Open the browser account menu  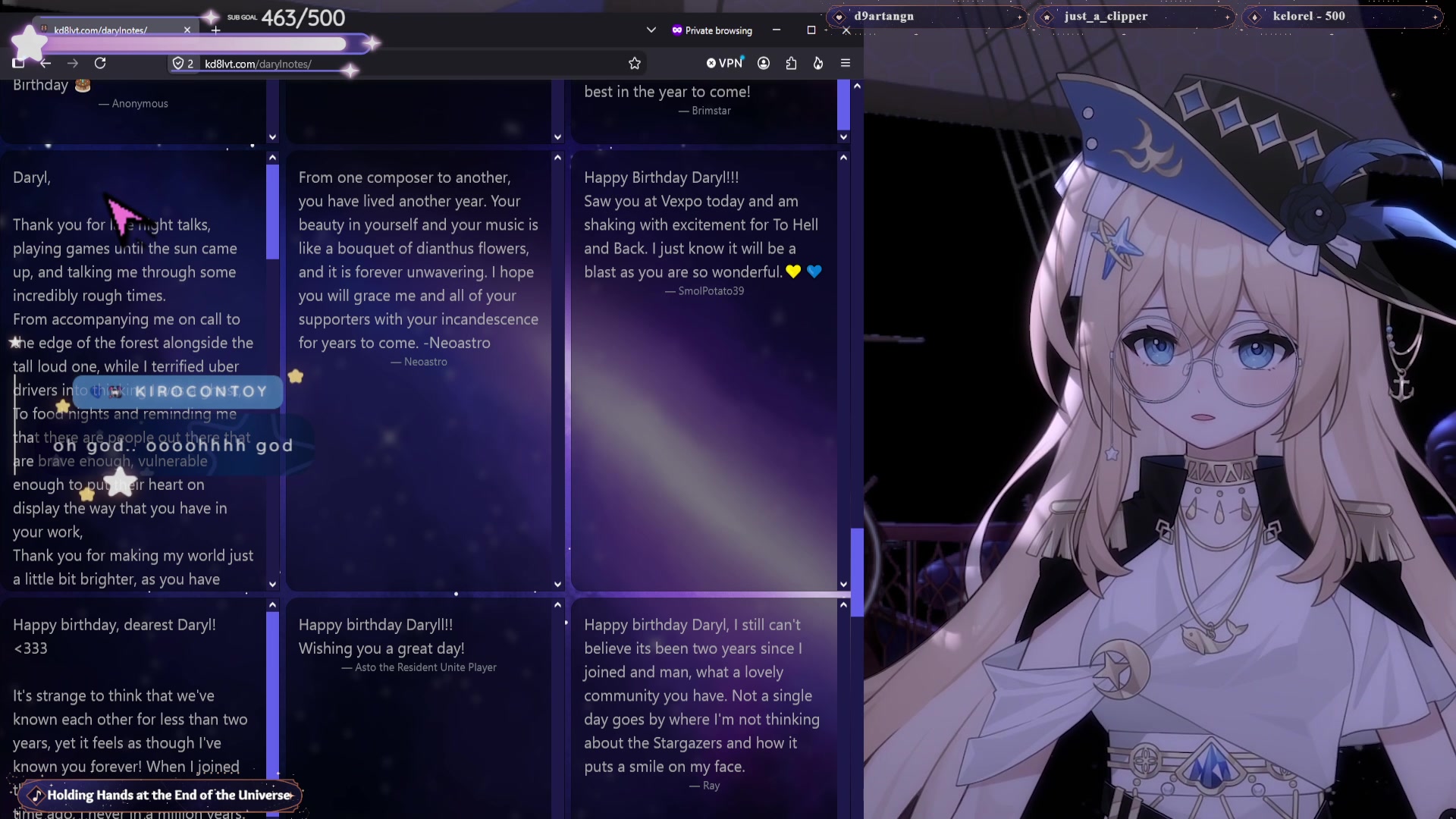[x=764, y=64]
